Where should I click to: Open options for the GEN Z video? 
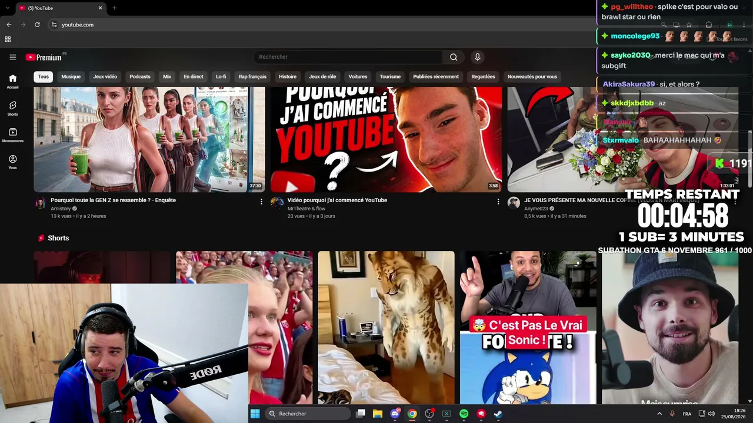point(261,202)
